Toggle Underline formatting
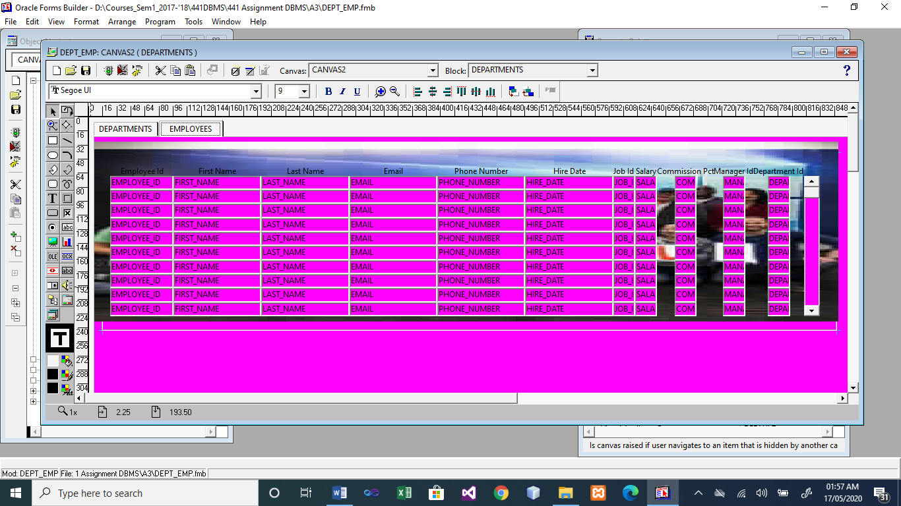 click(x=357, y=92)
